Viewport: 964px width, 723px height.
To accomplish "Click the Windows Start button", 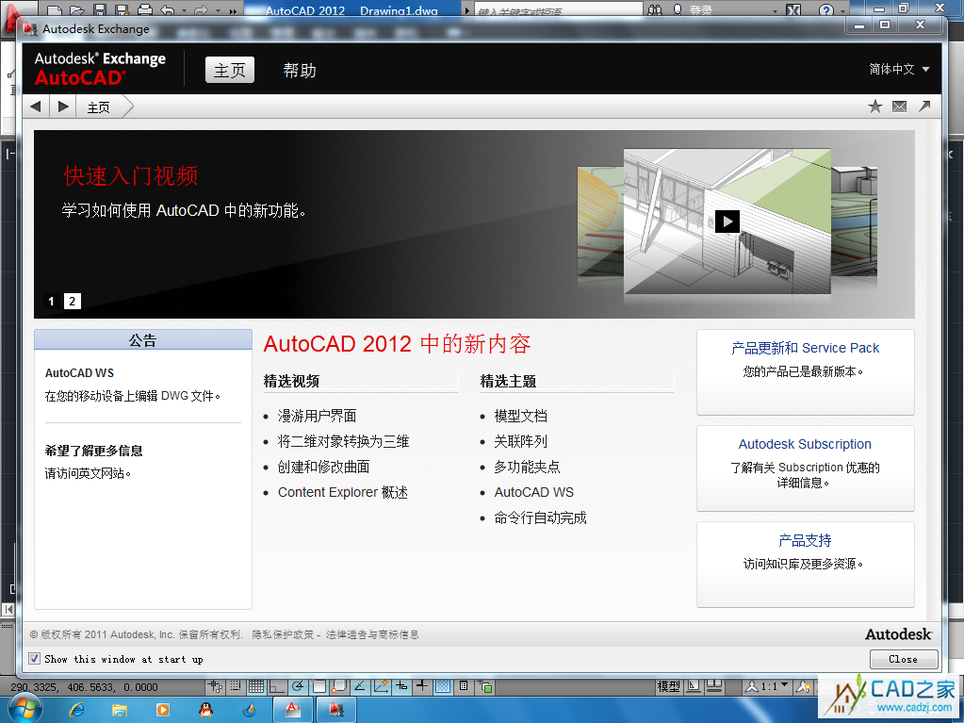I will 24,707.
